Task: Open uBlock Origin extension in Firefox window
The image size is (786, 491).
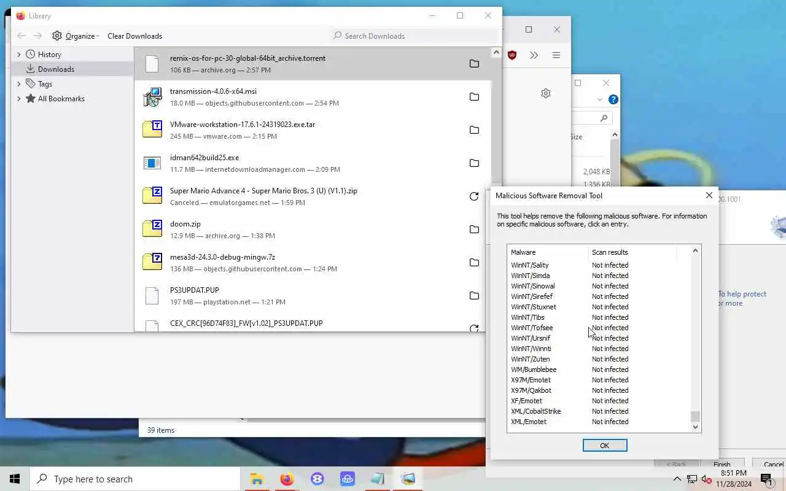Action: pos(512,55)
